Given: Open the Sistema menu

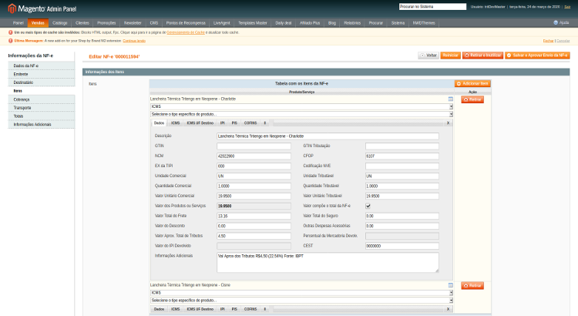Looking at the screenshot, I should click(x=398, y=23).
